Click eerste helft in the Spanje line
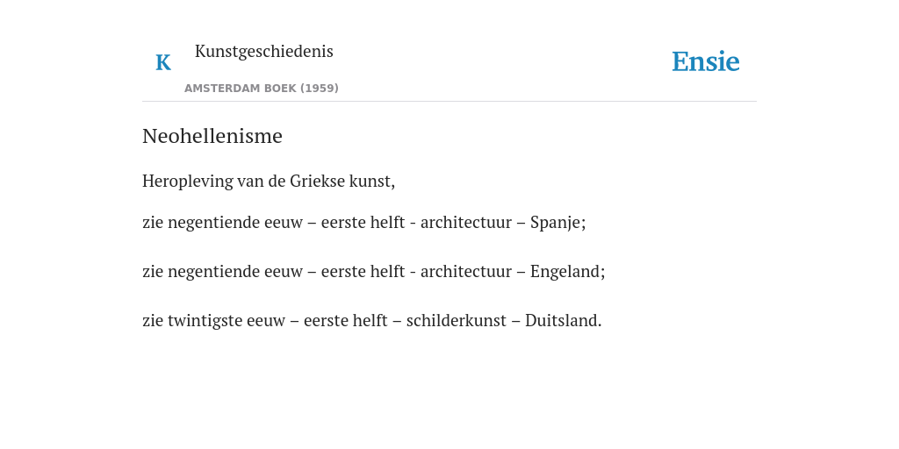899x449 pixels. [x=363, y=222]
